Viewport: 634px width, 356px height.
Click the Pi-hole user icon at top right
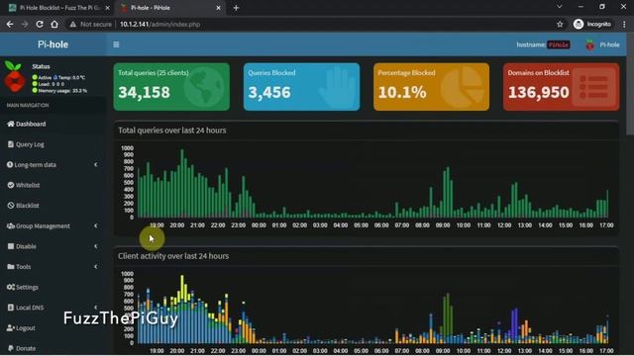pos(590,44)
